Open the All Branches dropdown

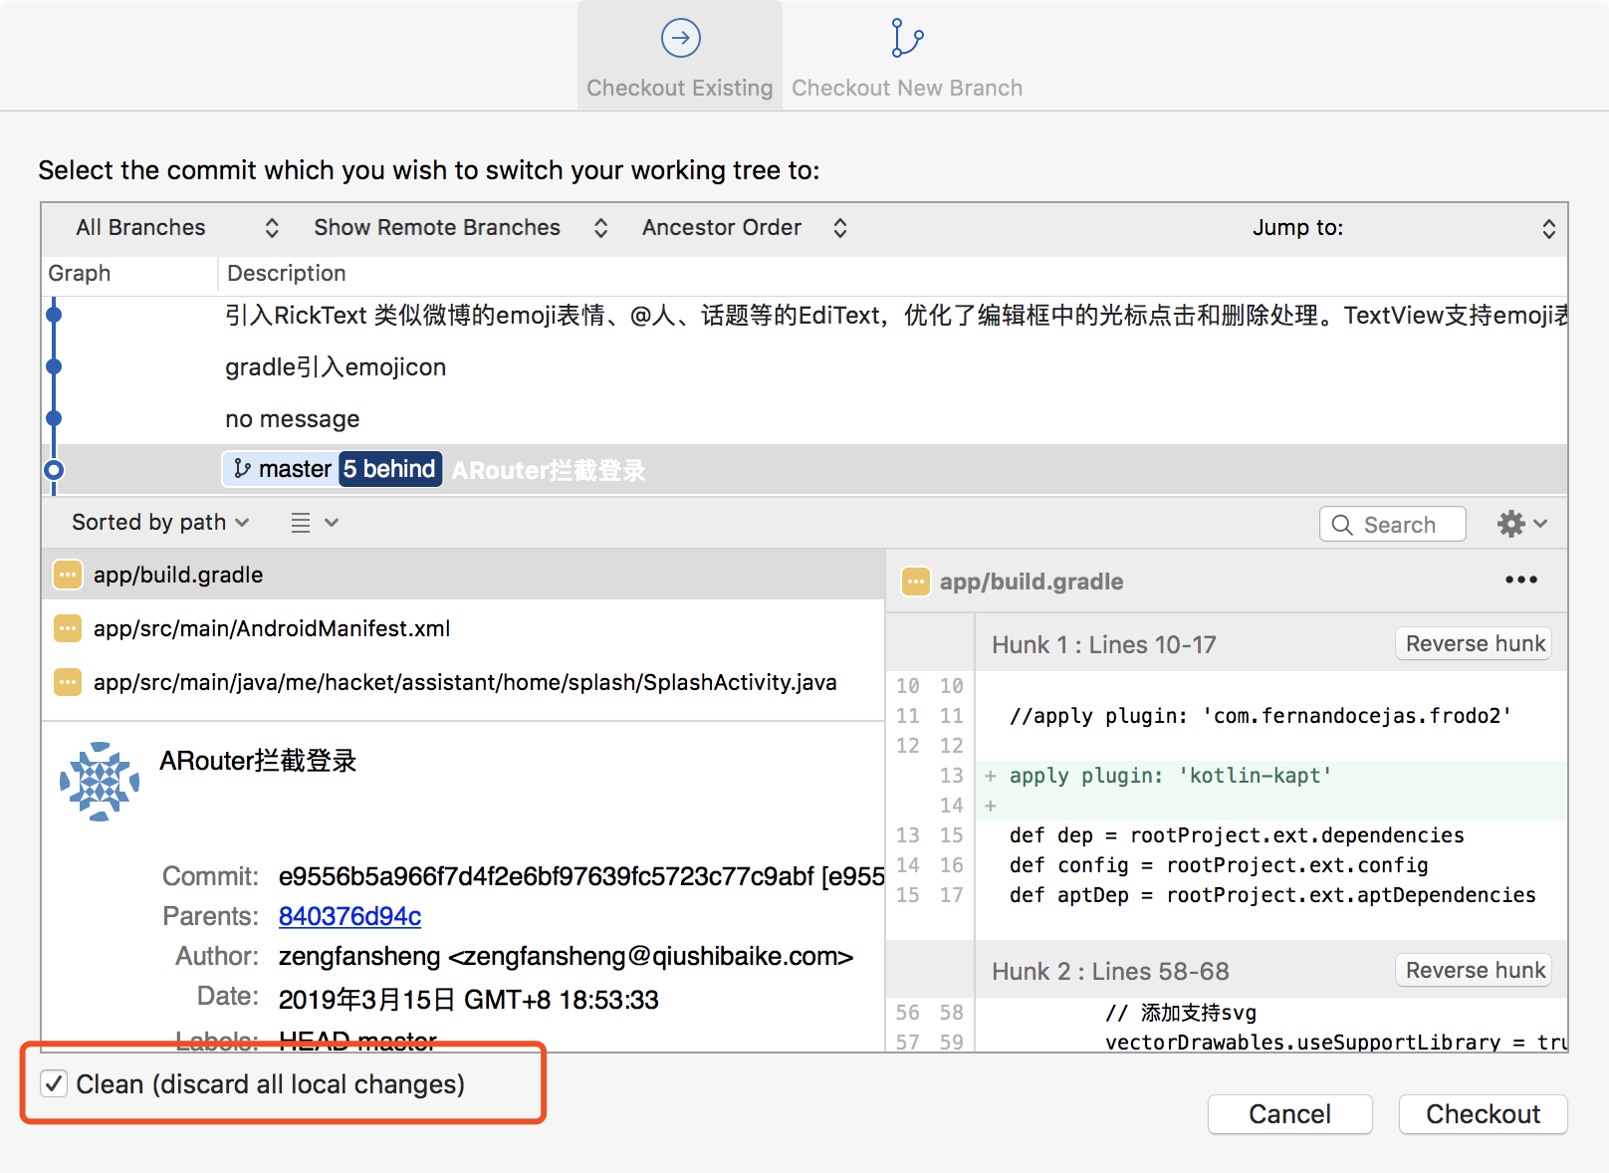(177, 228)
